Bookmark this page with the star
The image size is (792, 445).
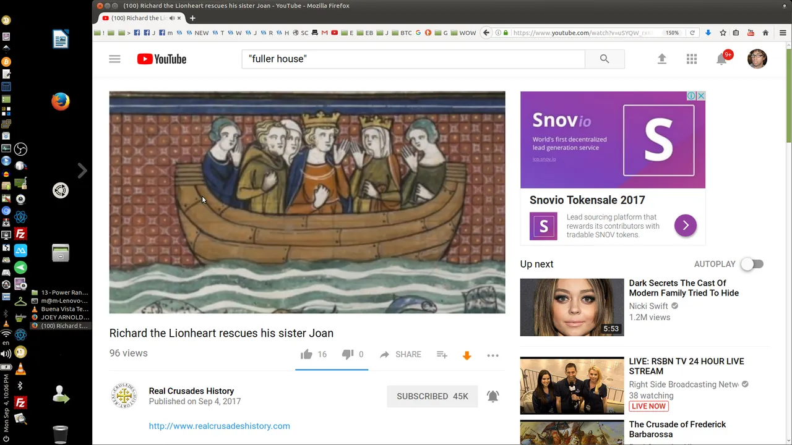722,33
